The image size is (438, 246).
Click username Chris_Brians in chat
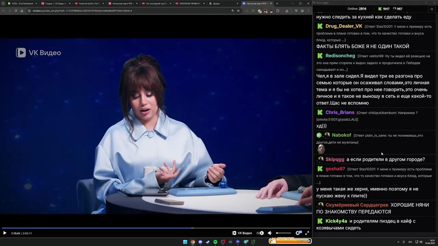pyautogui.click(x=340, y=112)
